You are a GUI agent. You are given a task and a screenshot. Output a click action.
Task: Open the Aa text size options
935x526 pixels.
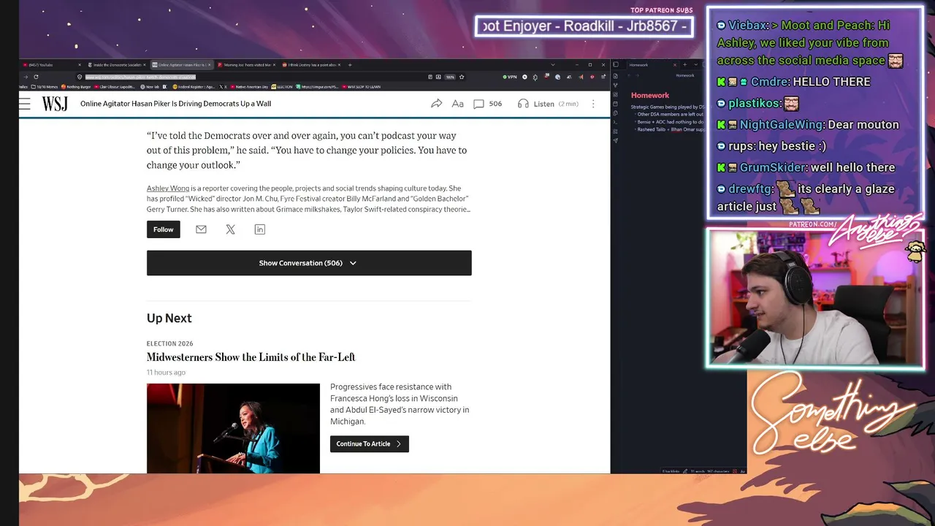click(x=458, y=104)
